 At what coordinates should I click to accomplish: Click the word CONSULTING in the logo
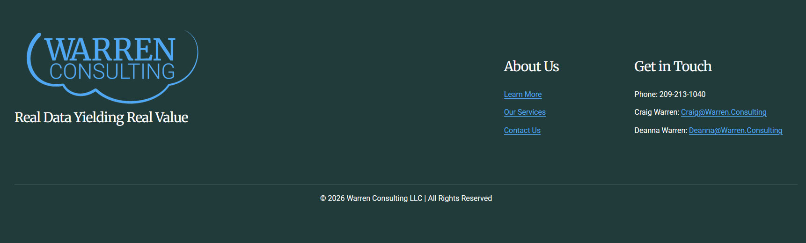112,72
